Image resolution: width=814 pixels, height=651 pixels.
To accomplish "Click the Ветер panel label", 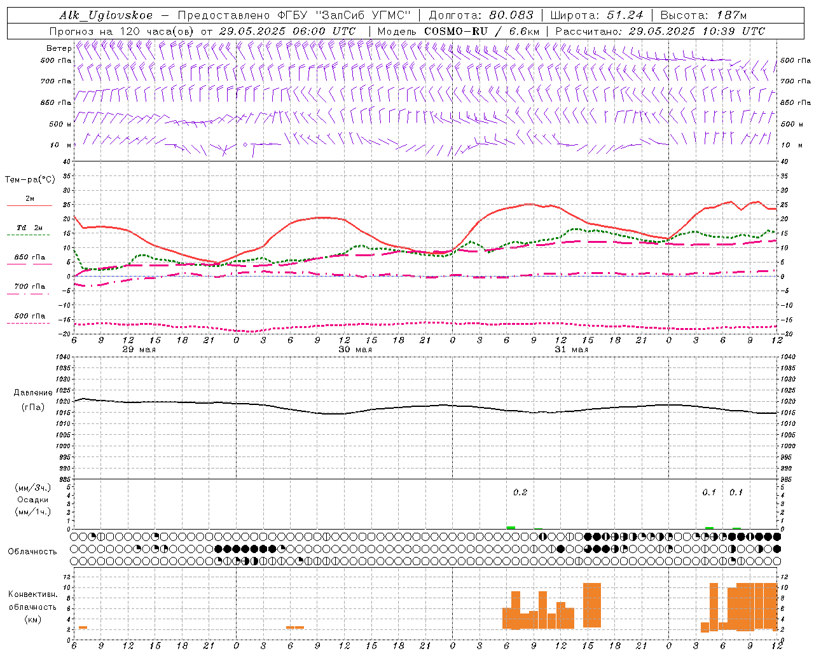I will (59, 48).
